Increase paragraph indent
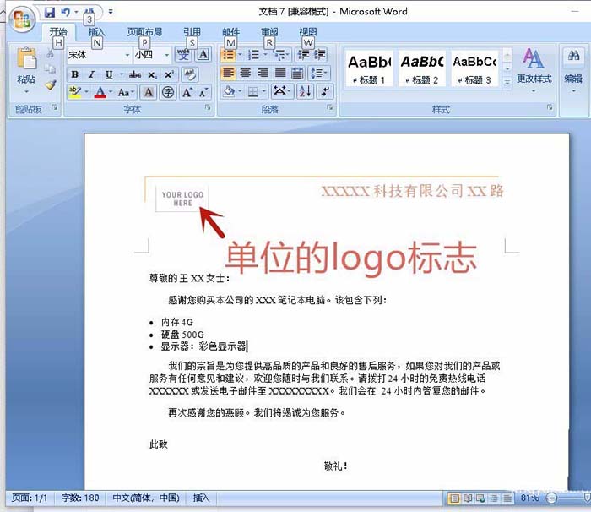 [x=320, y=55]
